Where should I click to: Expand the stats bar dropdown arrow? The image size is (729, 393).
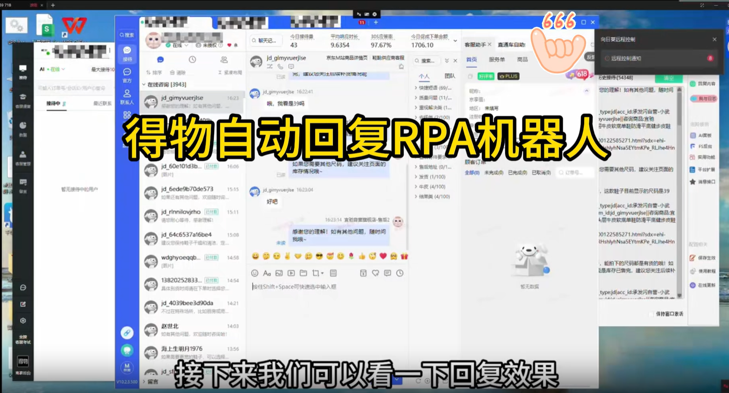coord(455,41)
